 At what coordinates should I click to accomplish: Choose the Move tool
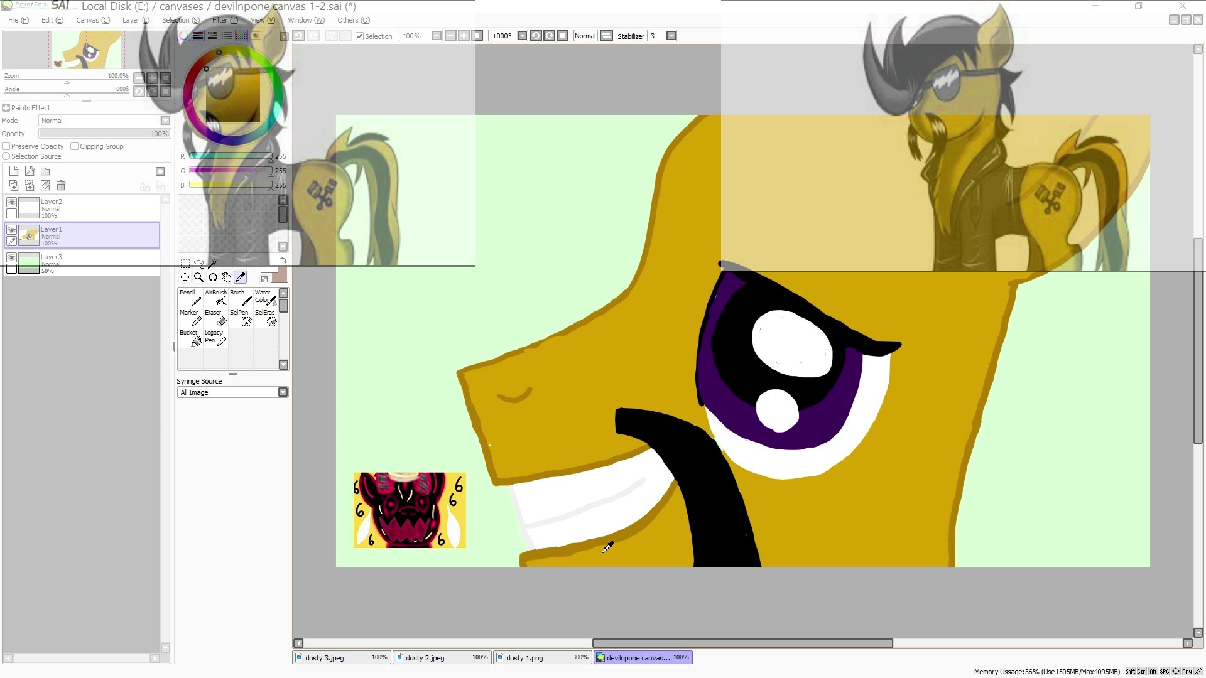click(x=185, y=277)
